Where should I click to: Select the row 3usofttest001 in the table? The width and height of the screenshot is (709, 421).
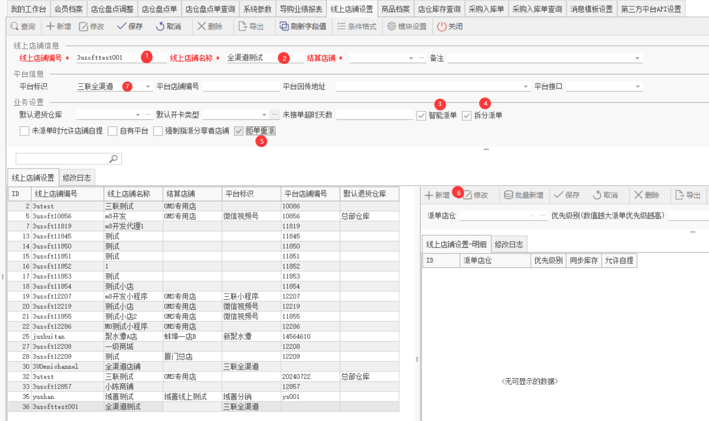pos(204,407)
